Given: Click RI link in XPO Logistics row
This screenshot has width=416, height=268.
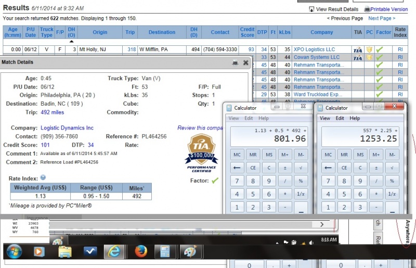Looking at the screenshot, I should click(400, 49).
